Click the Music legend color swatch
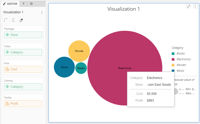This screenshot has height=124, width=200. [173, 71]
